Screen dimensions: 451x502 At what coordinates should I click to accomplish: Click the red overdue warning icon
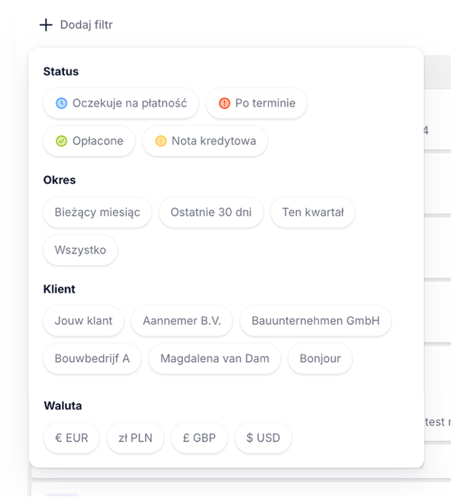click(x=225, y=103)
